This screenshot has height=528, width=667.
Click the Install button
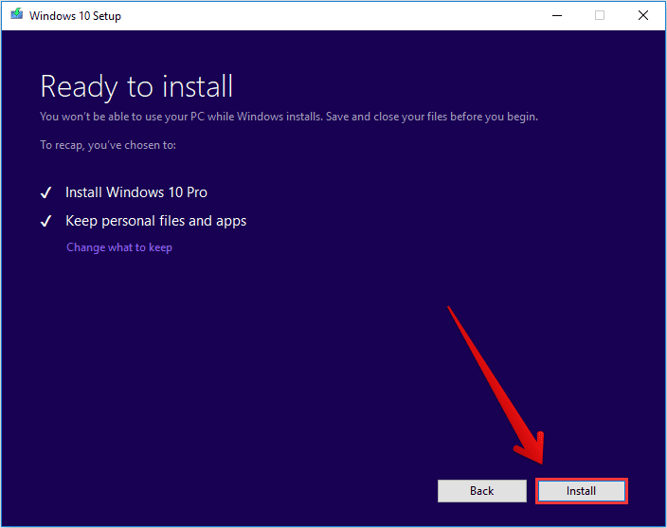point(581,491)
